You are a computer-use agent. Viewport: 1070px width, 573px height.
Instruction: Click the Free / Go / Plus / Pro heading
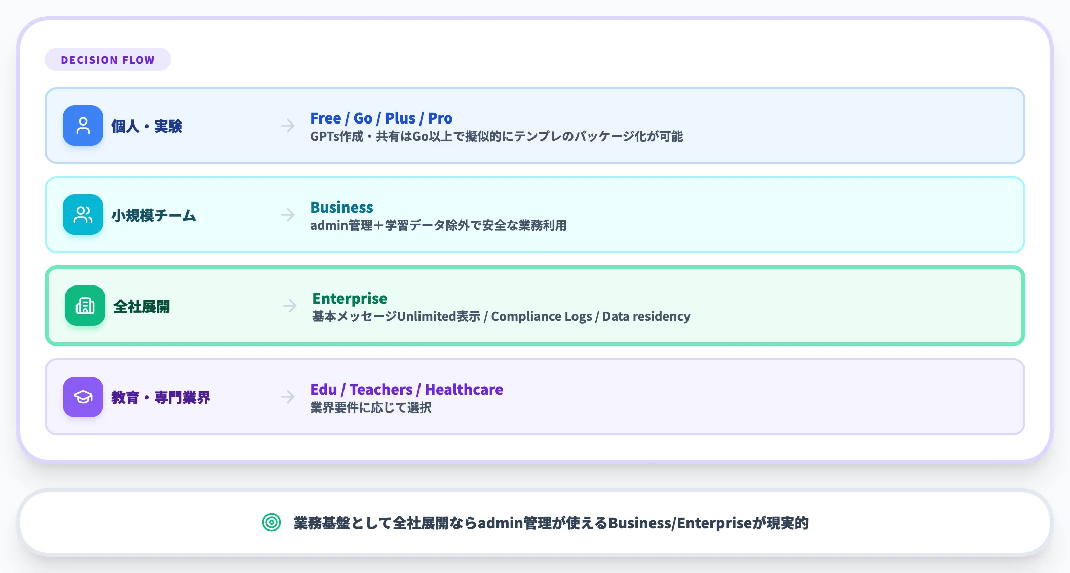(381, 118)
